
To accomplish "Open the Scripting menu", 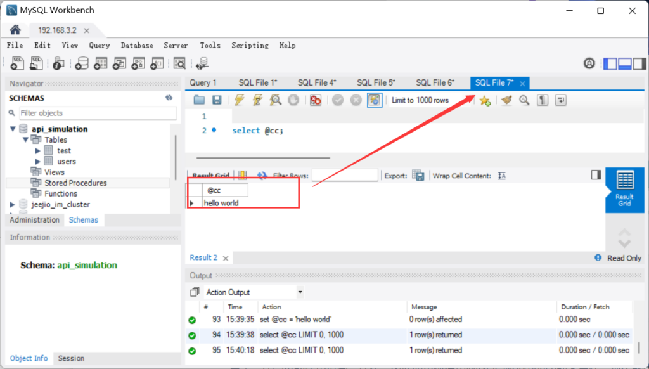I will [250, 45].
